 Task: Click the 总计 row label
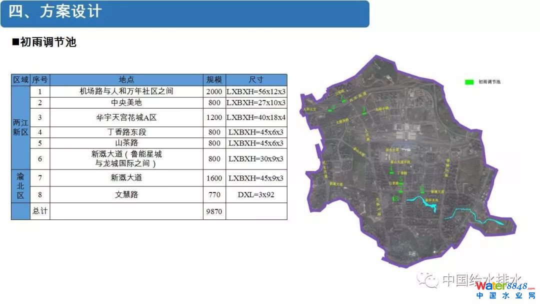[x=40, y=211]
